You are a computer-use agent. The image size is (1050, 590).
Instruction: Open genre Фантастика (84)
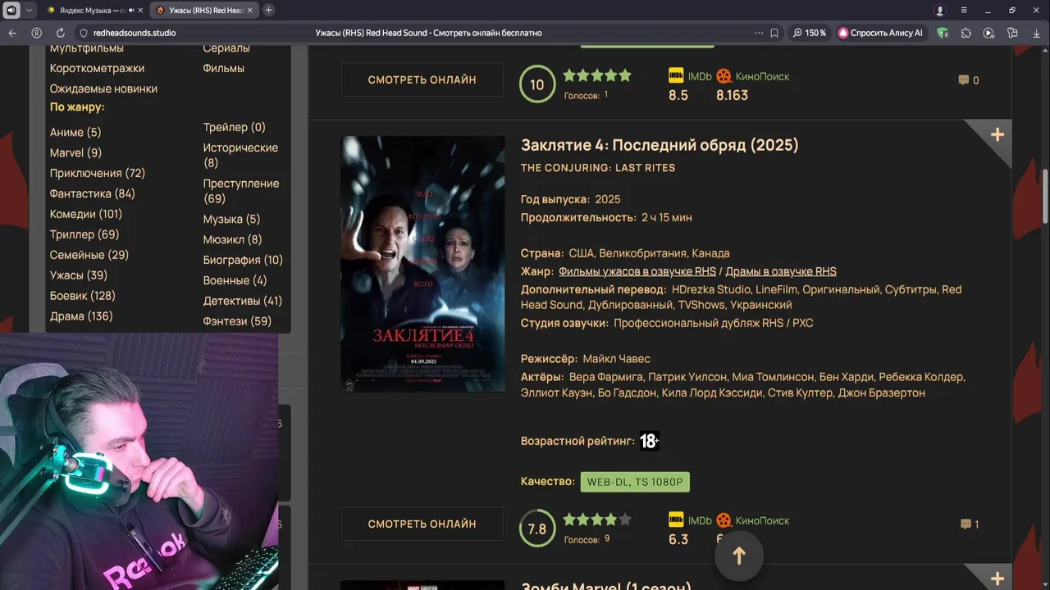(x=93, y=193)
